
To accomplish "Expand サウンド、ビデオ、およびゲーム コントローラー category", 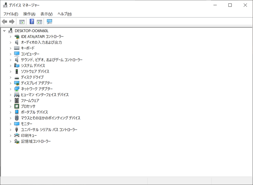I will coord(10,60).
